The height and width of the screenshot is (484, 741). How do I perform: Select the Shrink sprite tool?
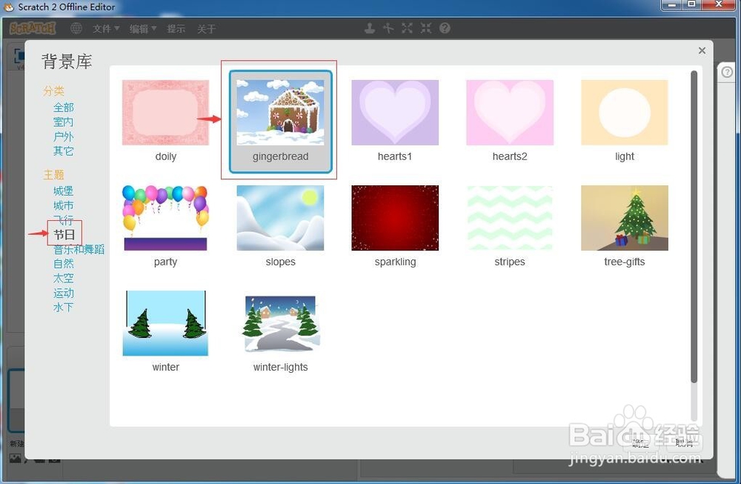click(426, 28)
